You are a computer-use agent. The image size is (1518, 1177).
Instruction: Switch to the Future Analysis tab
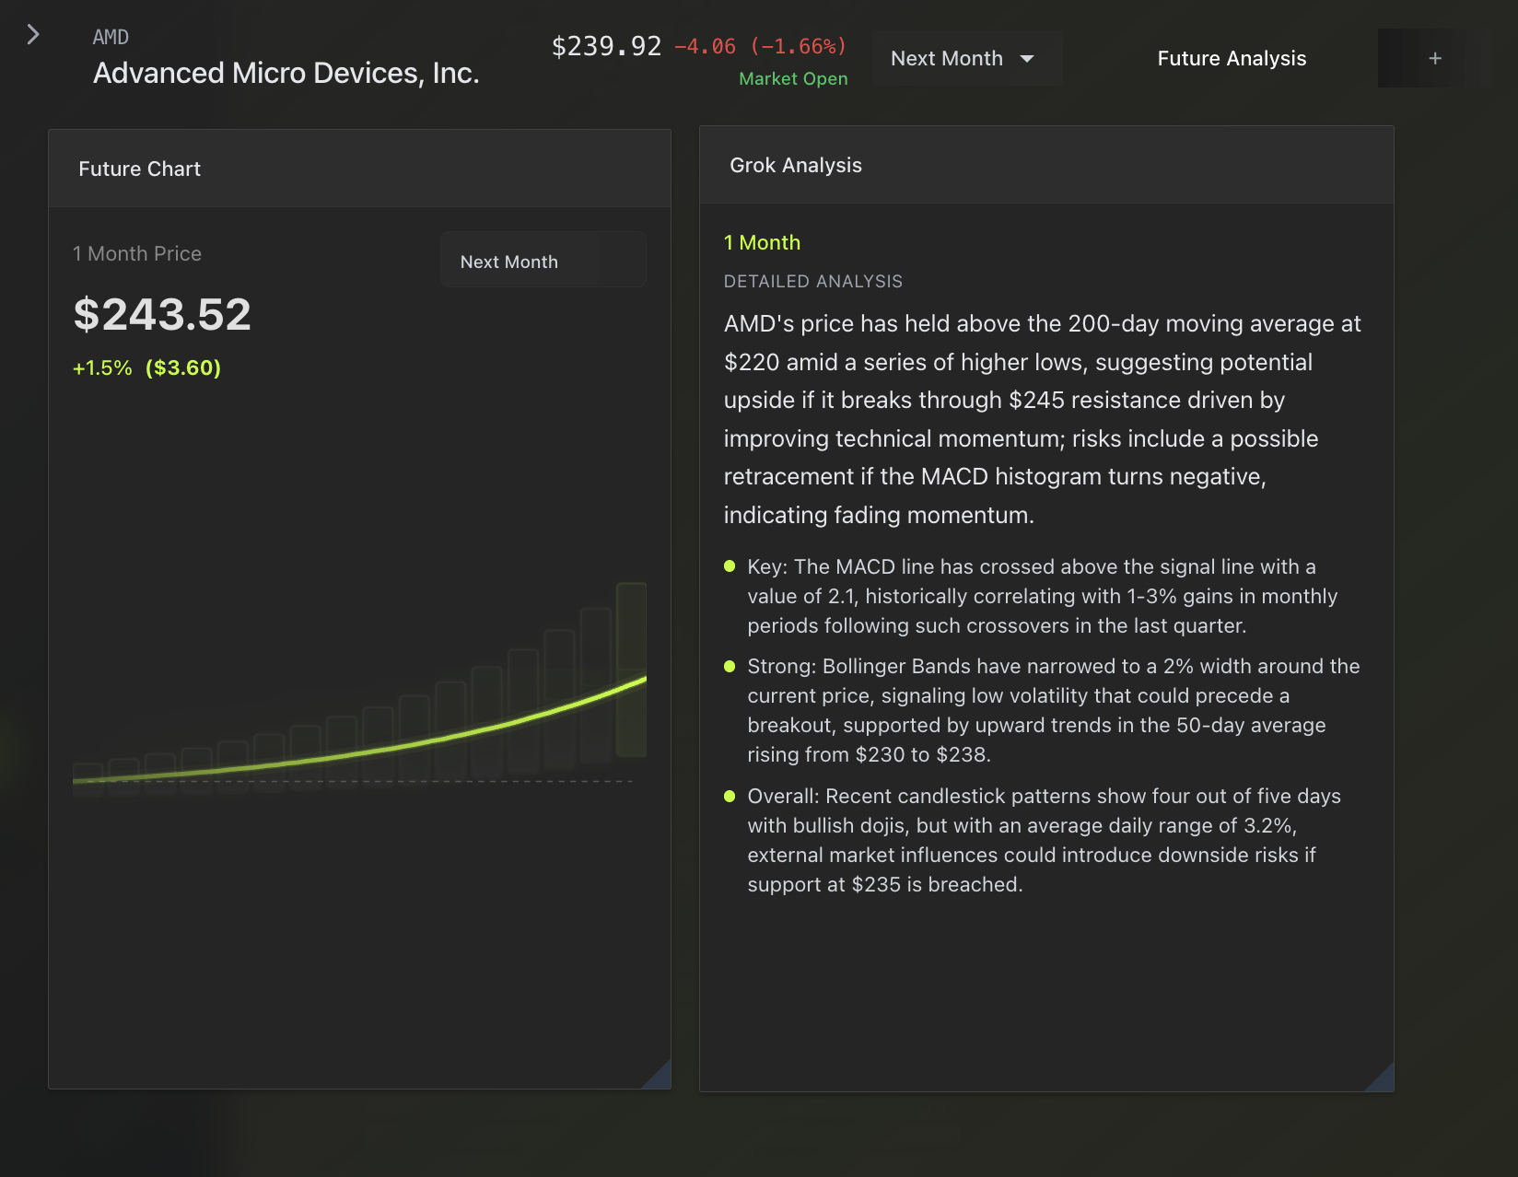point(1232,58)
